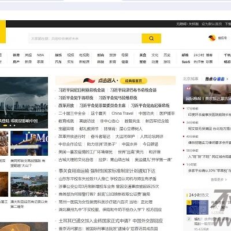Open the storm cityscape carousel image
Screen dimensions: 231x231
(24, 102)
